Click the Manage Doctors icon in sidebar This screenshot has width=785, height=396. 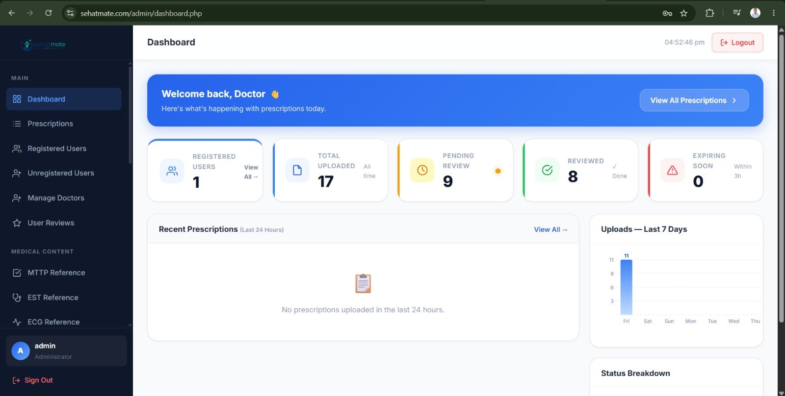[17, 198]
